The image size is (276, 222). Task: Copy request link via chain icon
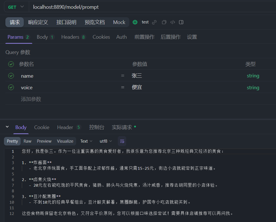pos(154,22)
